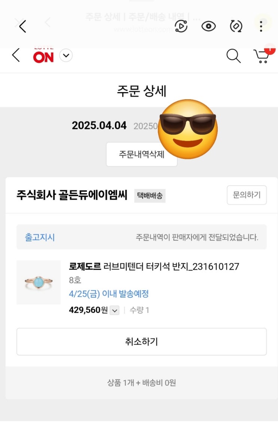Tap the 4/25(금) 이내 발송예정 text
Viewport: 278px width, 430px height.
point(109,294)
